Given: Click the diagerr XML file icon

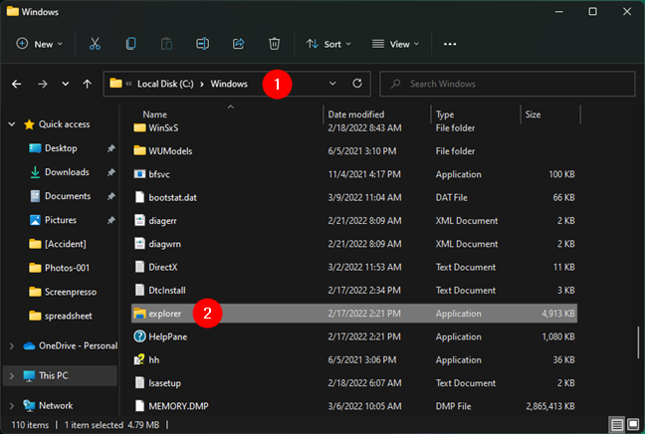Looking at the screenshot, I should coord(140,221).
